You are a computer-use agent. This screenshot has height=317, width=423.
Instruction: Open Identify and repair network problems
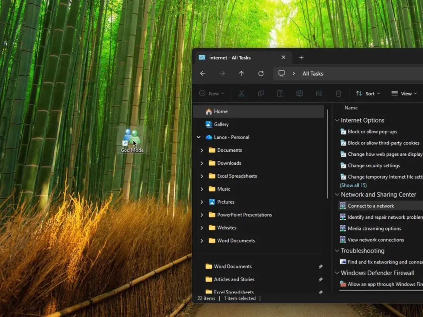(x=381, y=217)
